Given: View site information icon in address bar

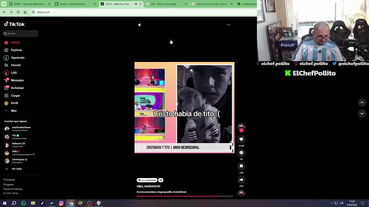Looking at the screenshot, I should [x=33, y=12].
